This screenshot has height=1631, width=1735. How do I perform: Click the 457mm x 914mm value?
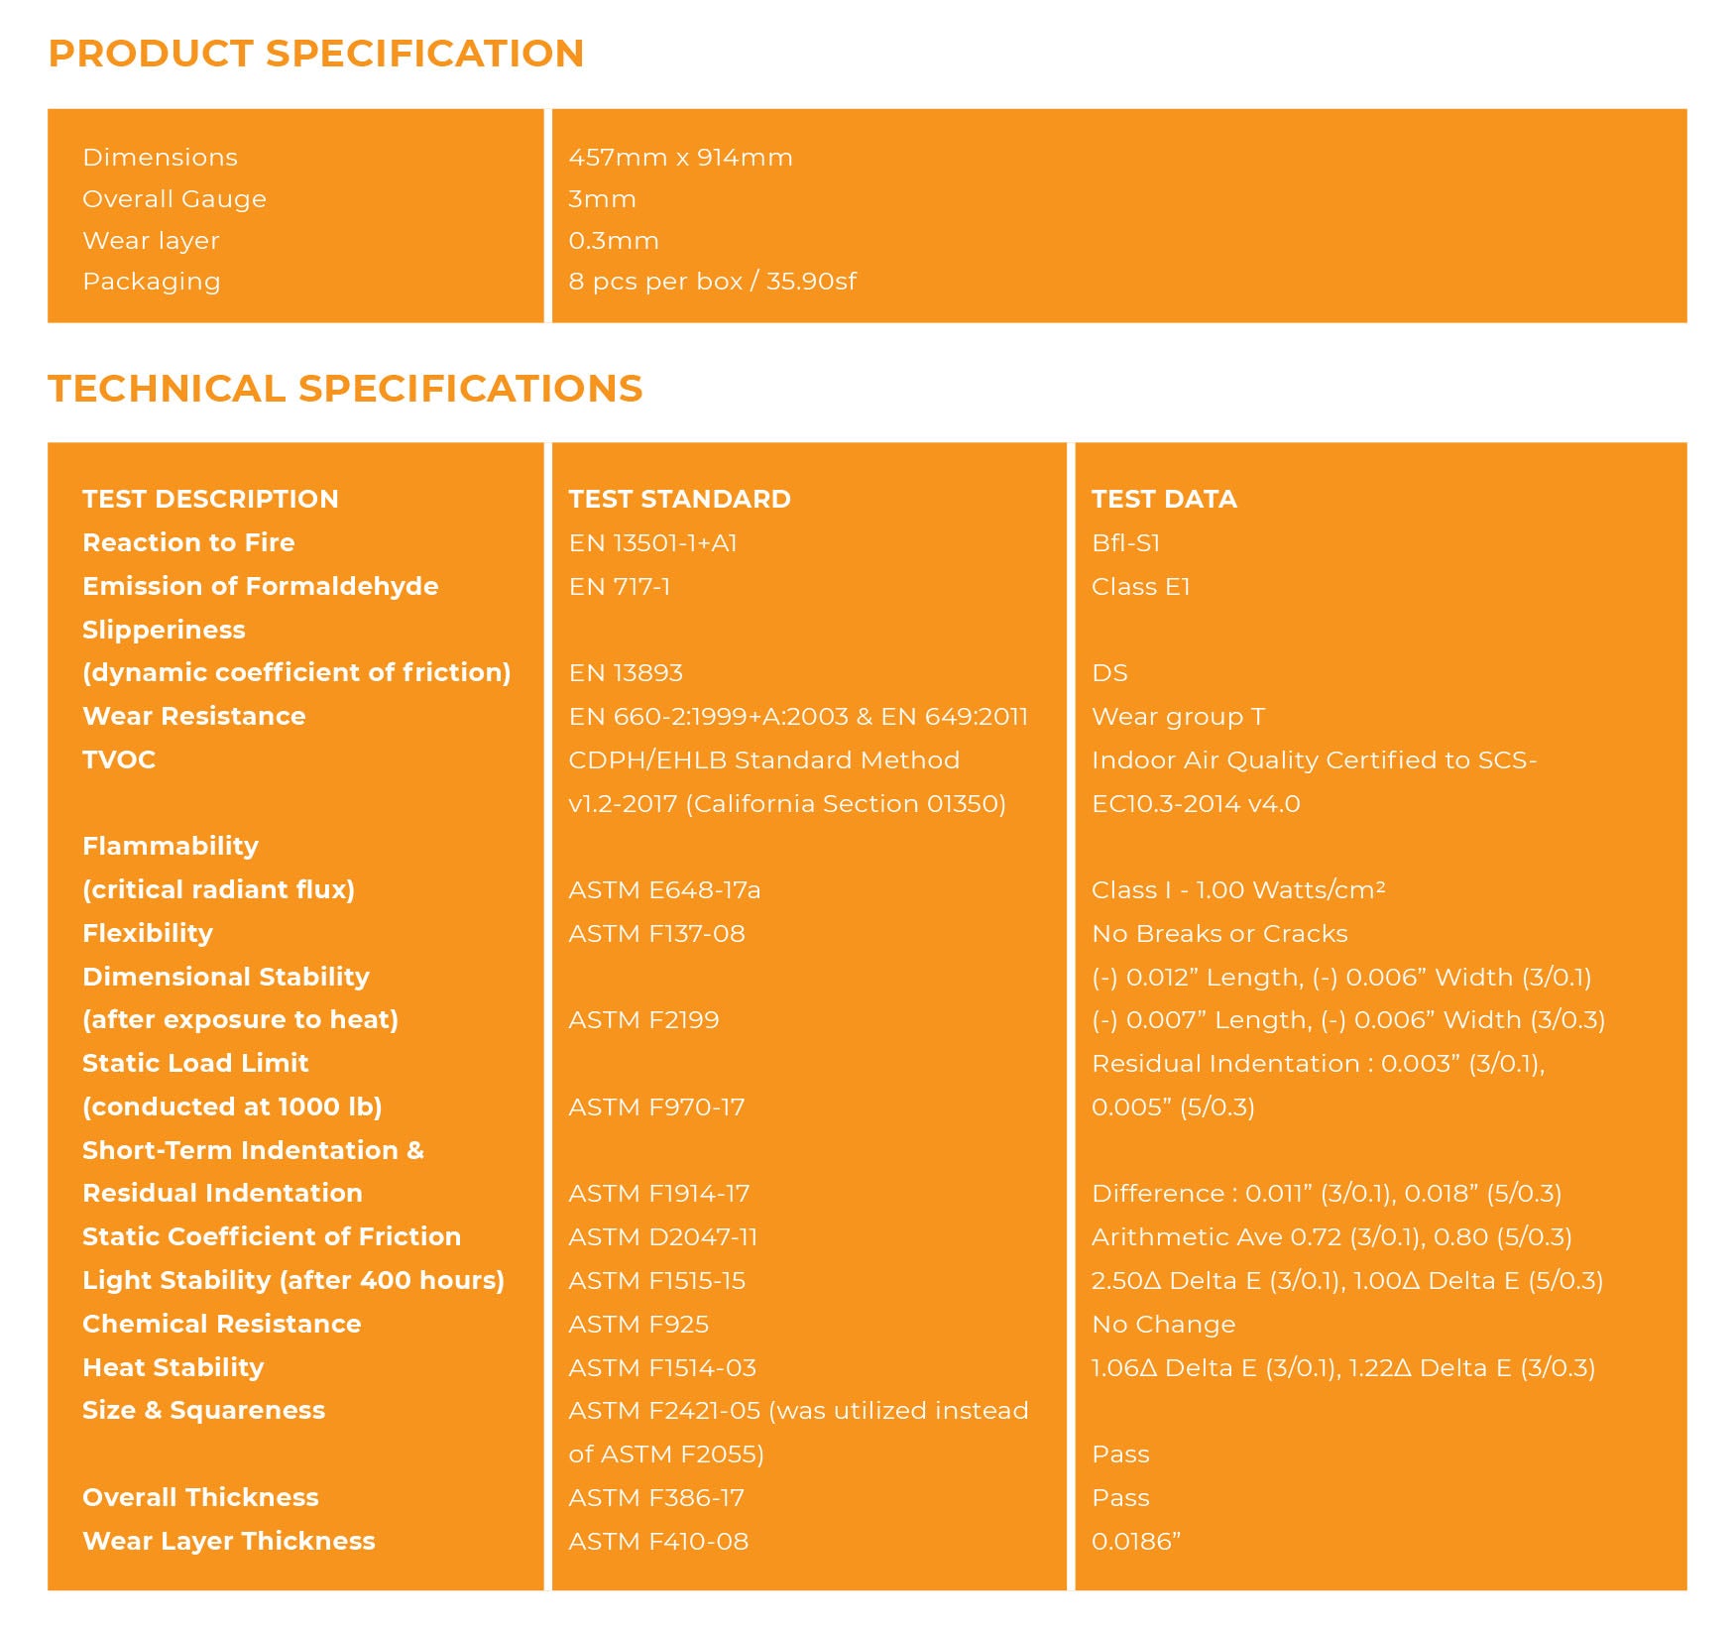[x=680, y=158]
